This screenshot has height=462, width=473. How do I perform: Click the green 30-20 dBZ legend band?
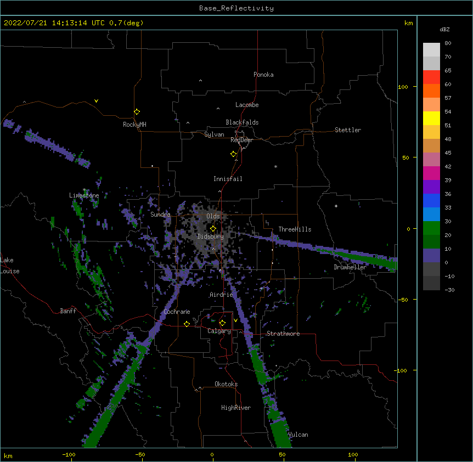[431, 228]
